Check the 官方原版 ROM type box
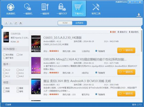Viewport: 144px width, 107px height. (x=4, y=55)
